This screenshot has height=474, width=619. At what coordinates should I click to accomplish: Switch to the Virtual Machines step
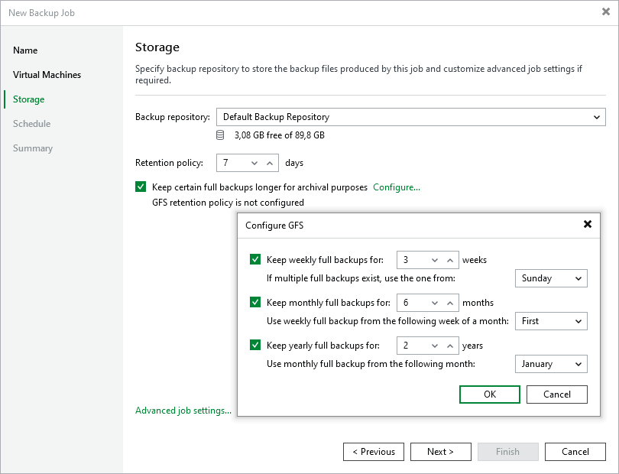pyautogui.click(x=47, y=74)
